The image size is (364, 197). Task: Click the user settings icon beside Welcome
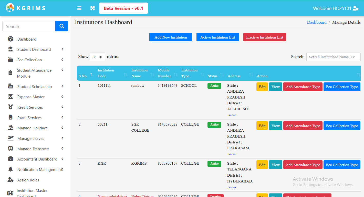356,8
